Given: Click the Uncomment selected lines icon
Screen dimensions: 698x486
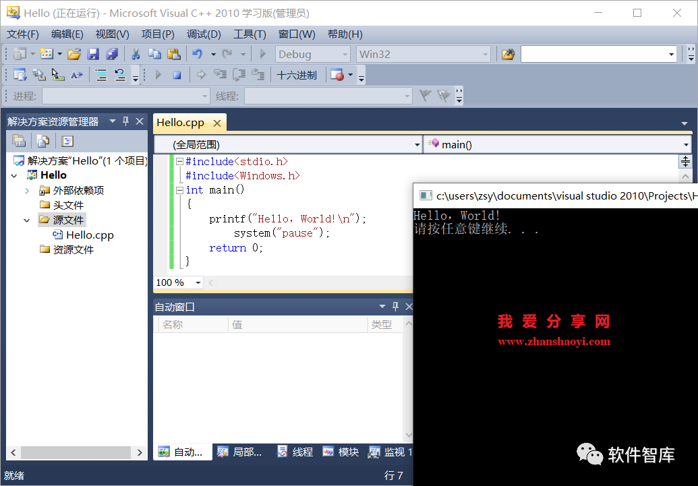Looking at the screenshot, I should point(120,75).
